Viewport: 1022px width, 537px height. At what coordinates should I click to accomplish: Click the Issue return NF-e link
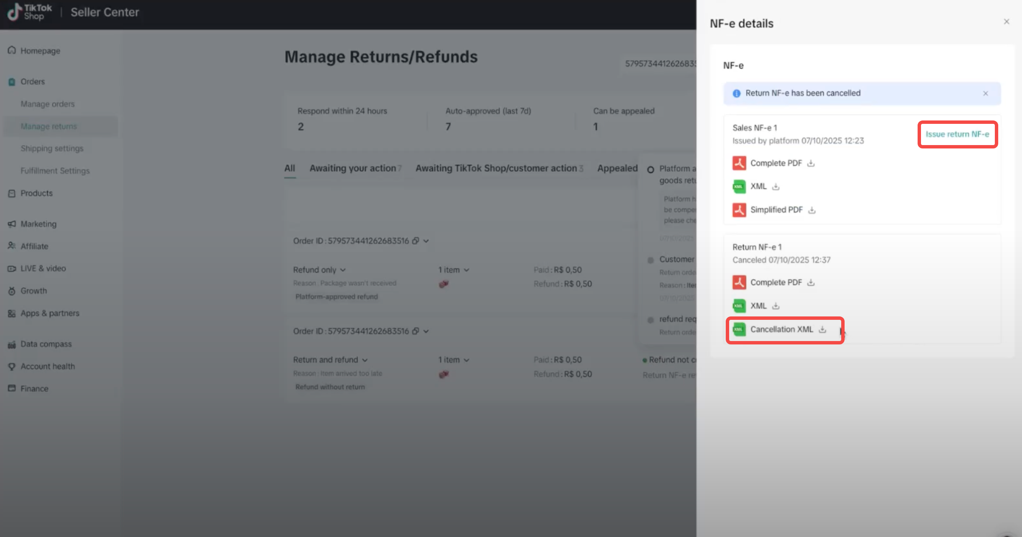pyautogui.click(x=957, y=134)
